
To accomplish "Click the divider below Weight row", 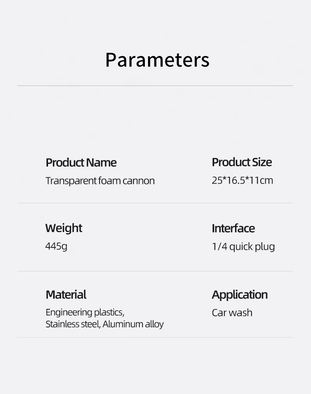I will pyautogui.click(x=155, y=271).
